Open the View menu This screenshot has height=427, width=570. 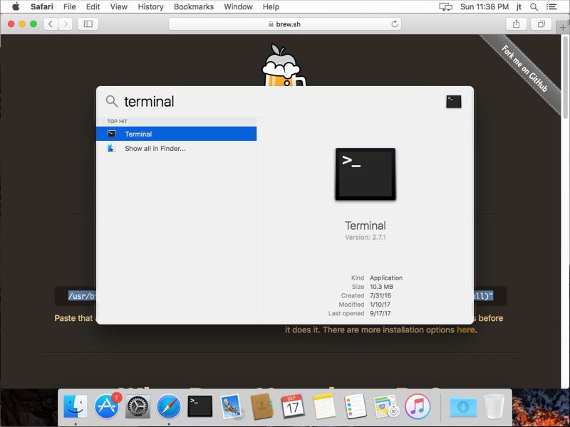coord(118,6)
